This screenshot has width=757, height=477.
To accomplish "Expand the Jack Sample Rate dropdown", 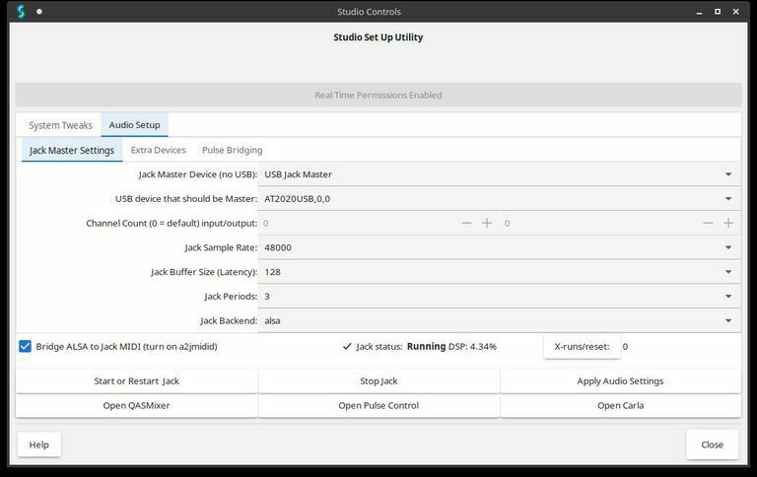I will [x=499, y=247].
